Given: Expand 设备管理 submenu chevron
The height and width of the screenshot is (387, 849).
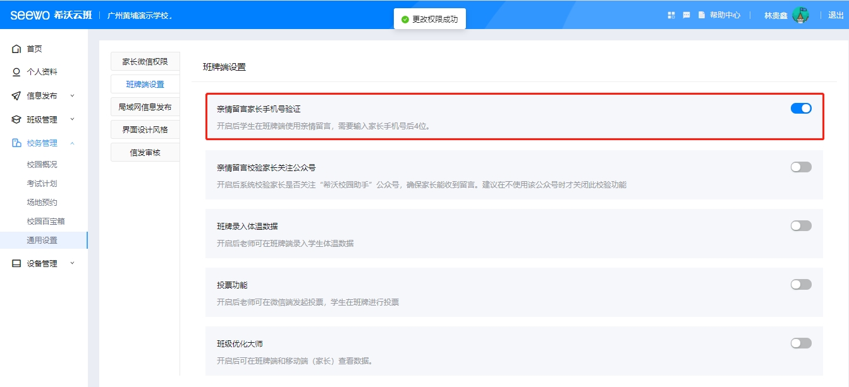Looking at the screenshot, I should click(72, 264).
